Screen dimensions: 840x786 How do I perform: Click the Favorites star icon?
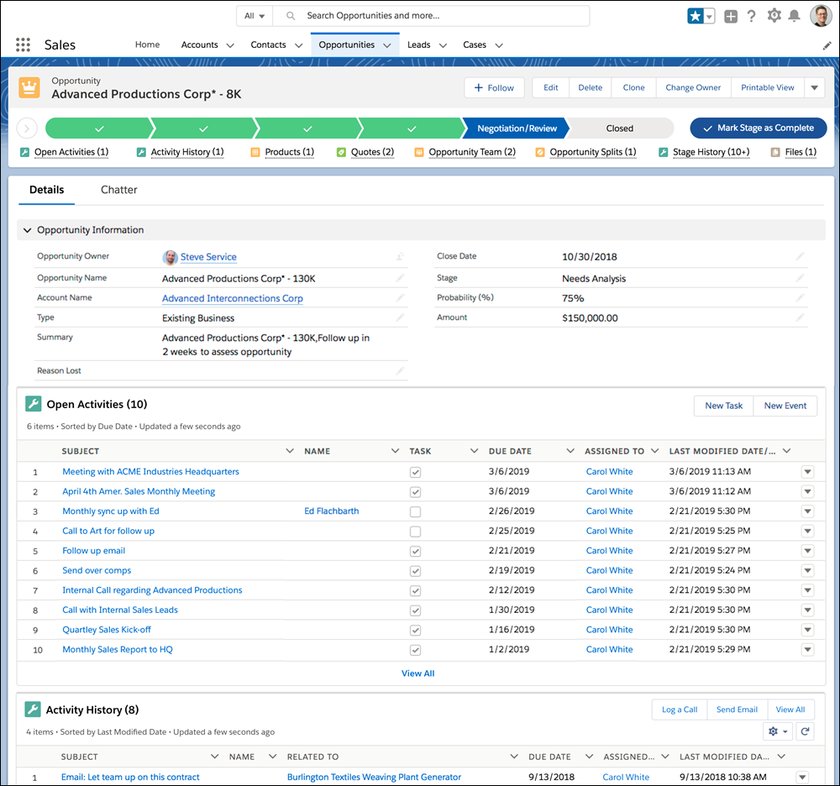click(x=696, y=16)
